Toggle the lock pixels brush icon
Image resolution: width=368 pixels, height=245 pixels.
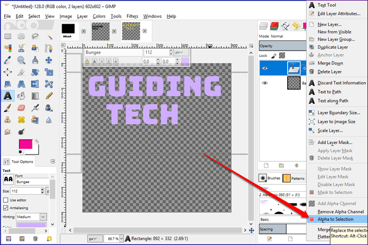273,56
